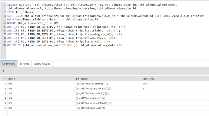
Task: Click the test value 407
Action: click(x=175, y=84)
